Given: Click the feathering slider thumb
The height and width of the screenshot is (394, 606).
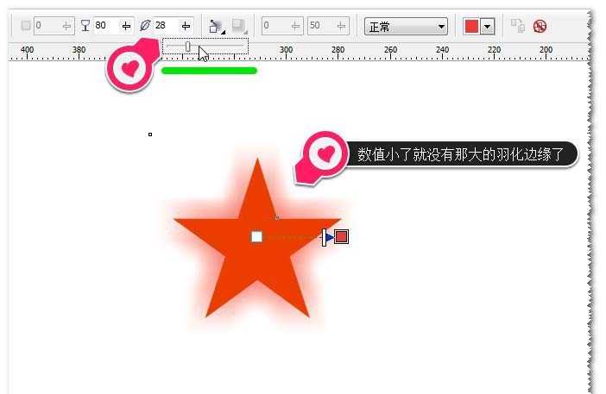Looking at the screenshot, I should [x=187, y=47].
